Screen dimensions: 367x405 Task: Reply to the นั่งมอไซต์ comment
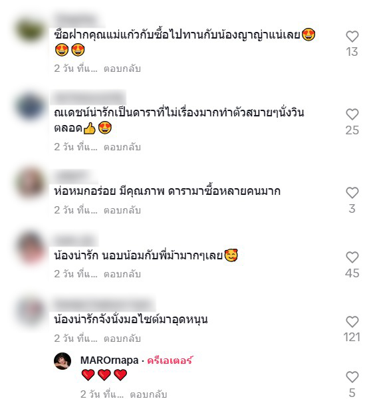[122, 338]
